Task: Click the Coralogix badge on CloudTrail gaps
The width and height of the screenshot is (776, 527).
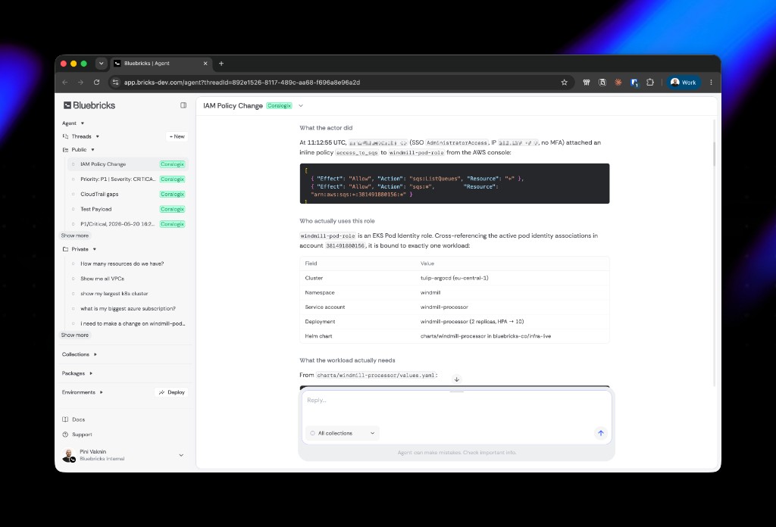Action: click(x=172, y=195)
